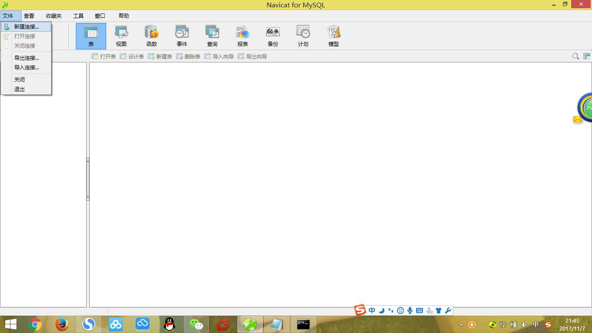This screenshot has height=333, width=592.
Task: Collapse the left connection pane via upper splitter arrow
Action: (x=88, y=161)
